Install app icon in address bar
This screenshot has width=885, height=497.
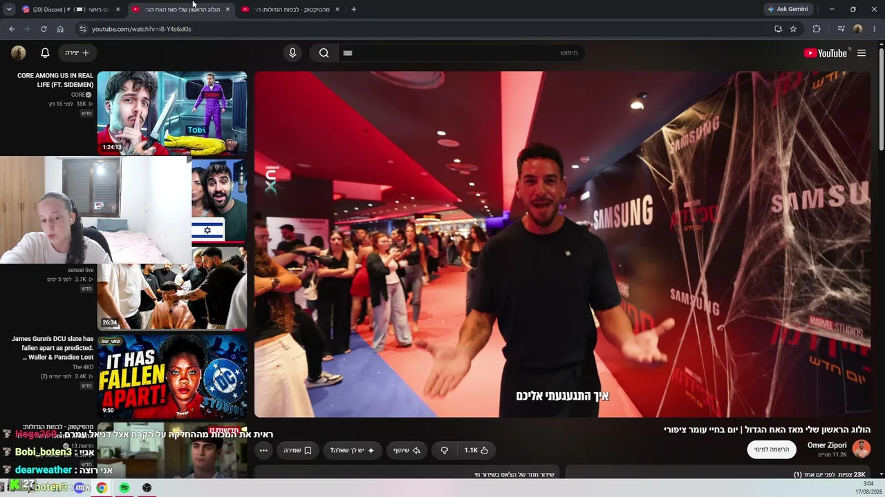778,29
